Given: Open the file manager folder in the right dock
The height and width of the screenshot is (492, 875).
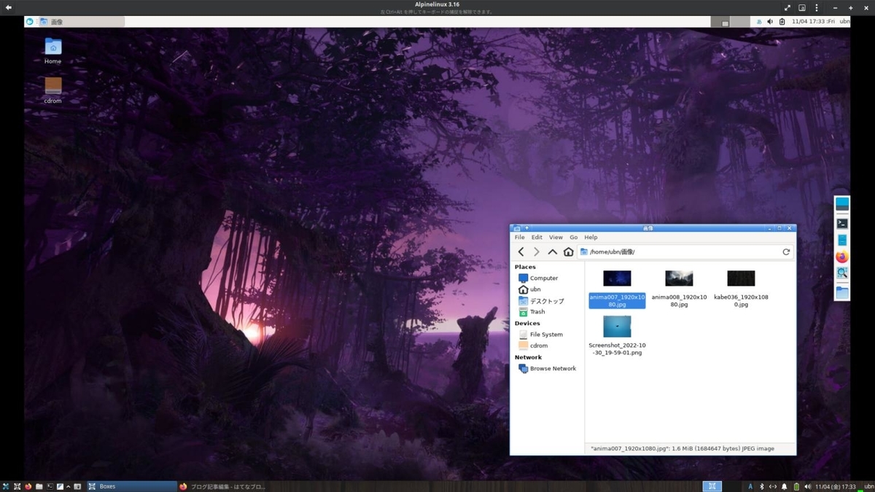Looking at the screenshot, I should click(842, 292).
